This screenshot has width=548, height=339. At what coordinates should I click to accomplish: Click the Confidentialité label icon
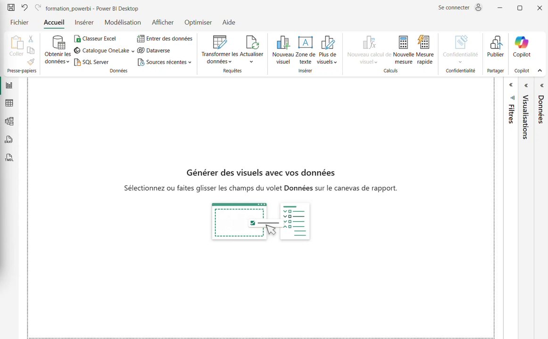tap(461, 42)
